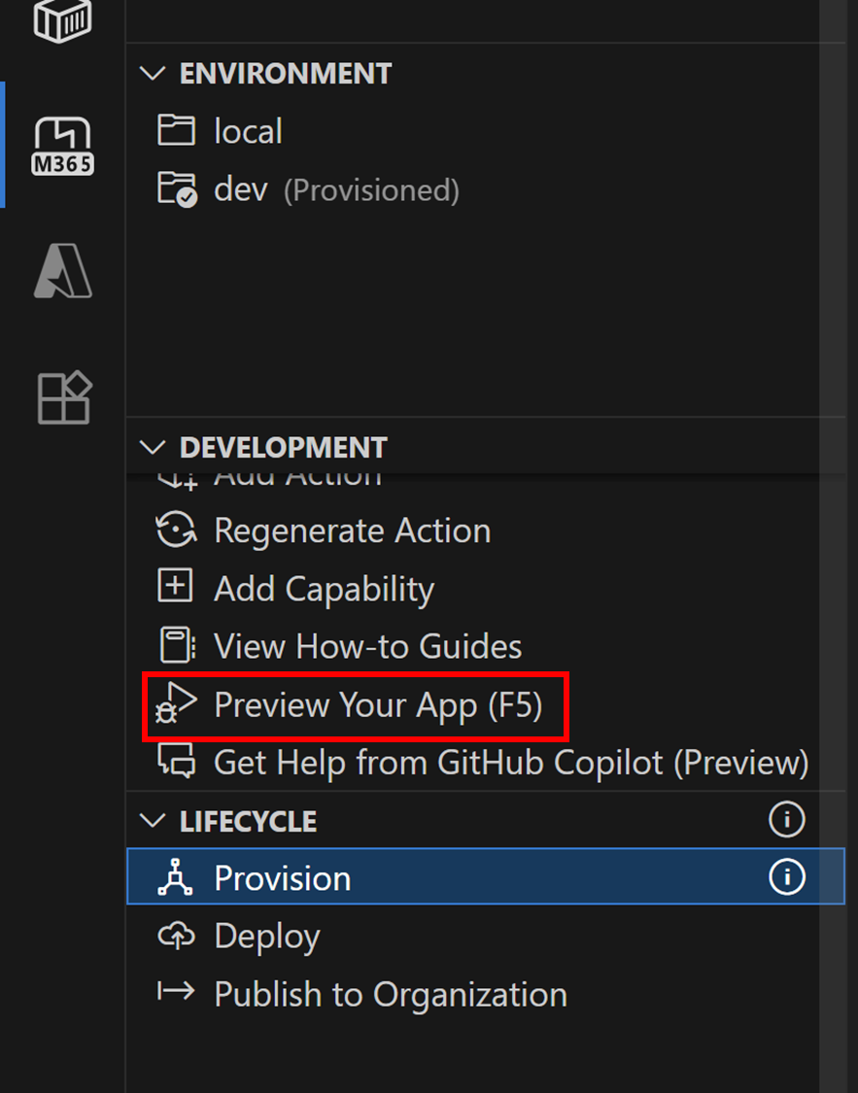Image resolution: width=858 pixels, height=1093 pixels.
Task: Click the vertical scrollbar on the right edge
Action: (x=832, y=546)
